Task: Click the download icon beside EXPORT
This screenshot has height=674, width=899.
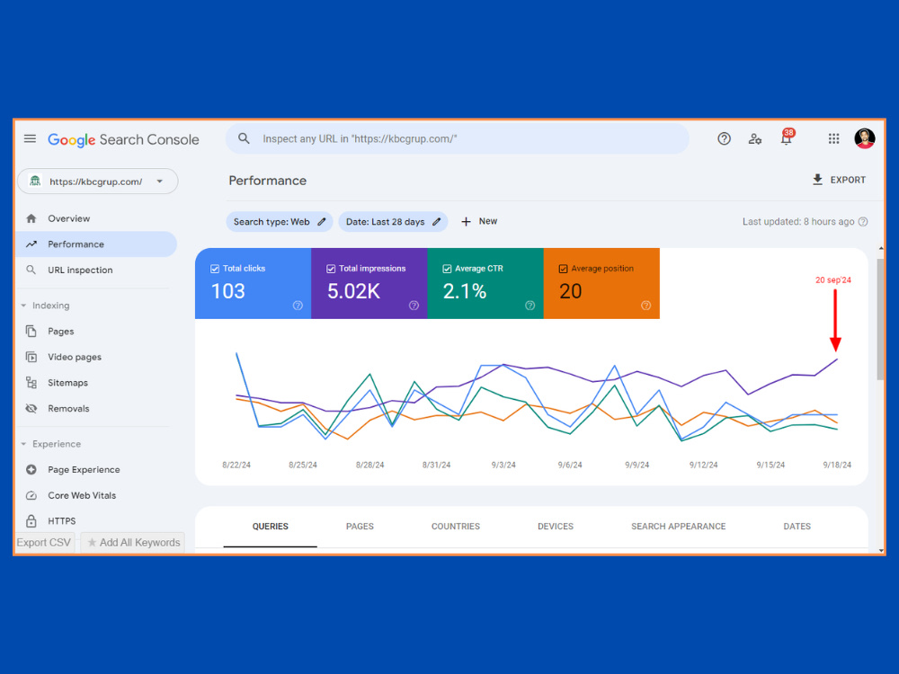Action: pyautogui.click(x=817, y=180)
